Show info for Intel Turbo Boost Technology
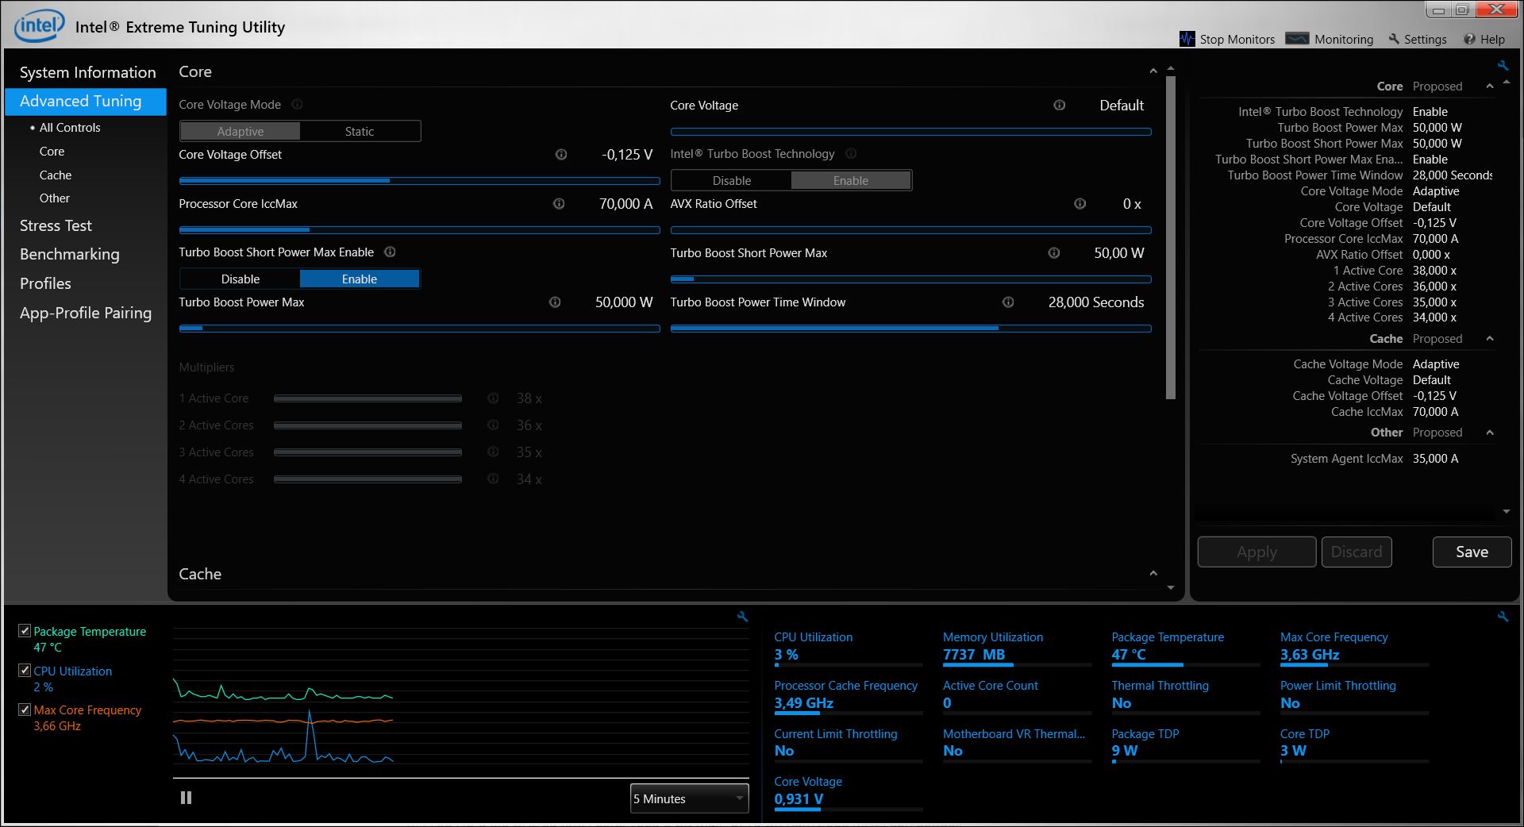 tap(851, 154)
